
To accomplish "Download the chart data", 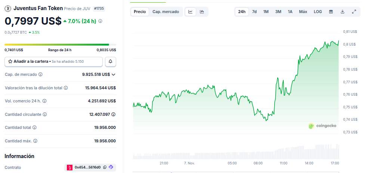I will 342,12.
